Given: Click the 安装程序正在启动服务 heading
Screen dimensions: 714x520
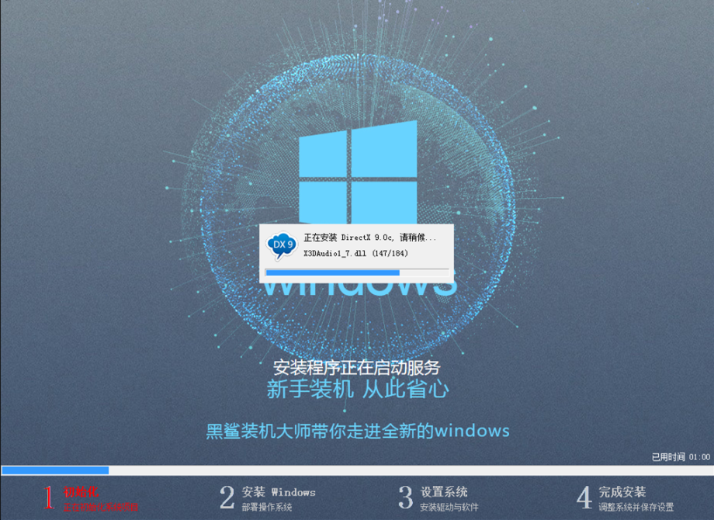Looking at the screenshot, I should (356, 369).
